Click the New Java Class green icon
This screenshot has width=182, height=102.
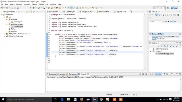click(52, 8)
